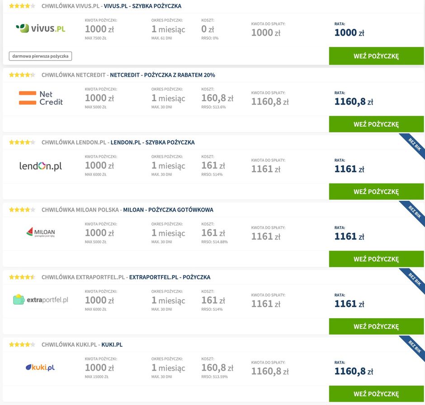Click the kuki.pl logo
The image size is (425, 405).
pyautogui.click(x=40, y=367)
